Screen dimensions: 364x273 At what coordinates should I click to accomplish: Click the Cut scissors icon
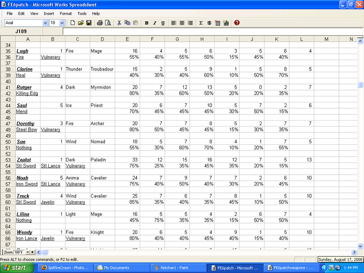[x=119, y=23]
